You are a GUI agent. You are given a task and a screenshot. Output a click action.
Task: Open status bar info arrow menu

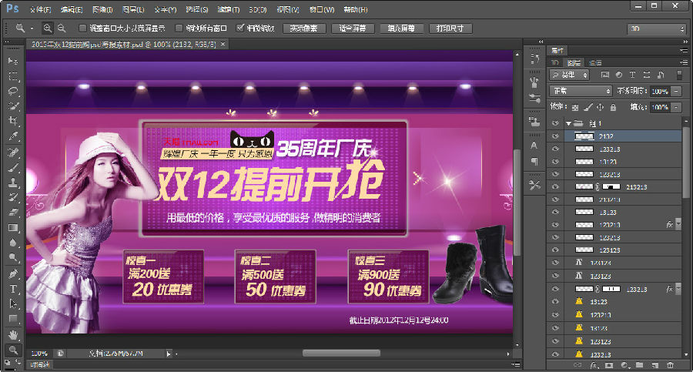[x=169, y=354]
